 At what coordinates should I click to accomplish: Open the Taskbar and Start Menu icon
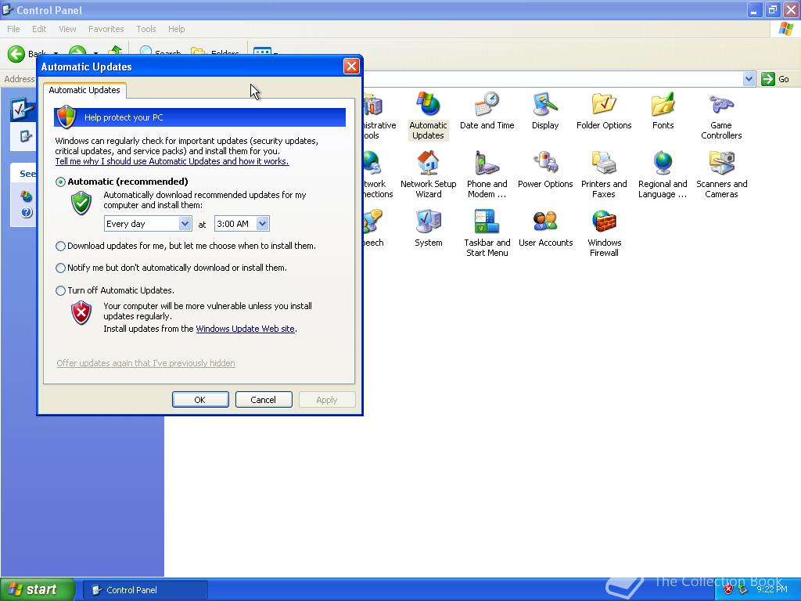tap(487, 233)
